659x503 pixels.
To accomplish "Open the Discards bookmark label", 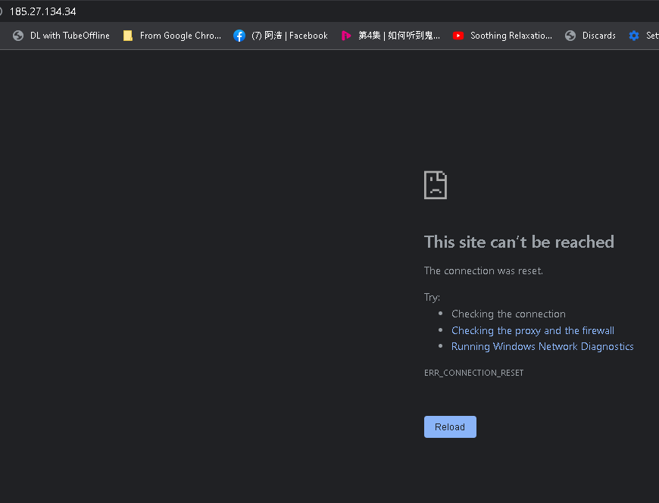I will [x=598, y=36].
